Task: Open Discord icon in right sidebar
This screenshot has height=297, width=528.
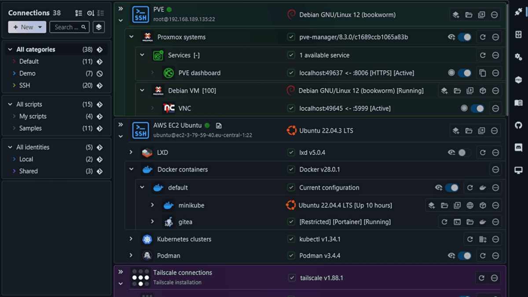Action: click(518, 148)
